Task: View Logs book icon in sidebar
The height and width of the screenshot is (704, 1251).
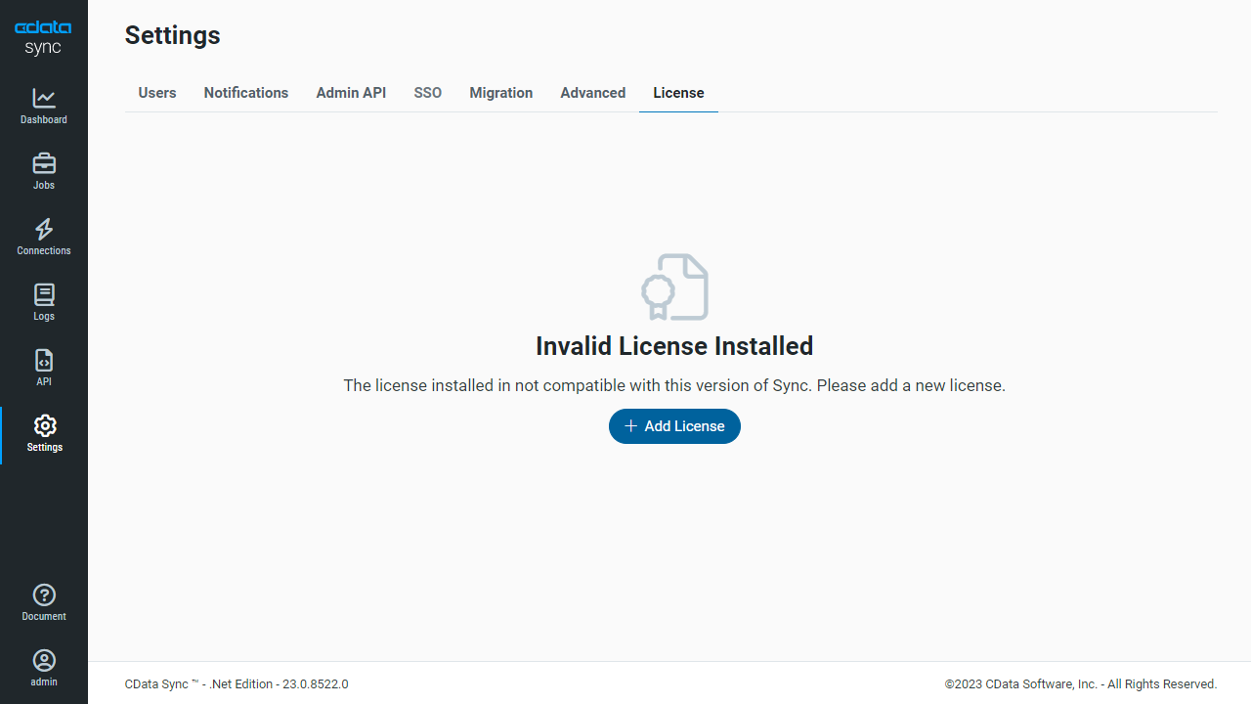Action: 44,294
